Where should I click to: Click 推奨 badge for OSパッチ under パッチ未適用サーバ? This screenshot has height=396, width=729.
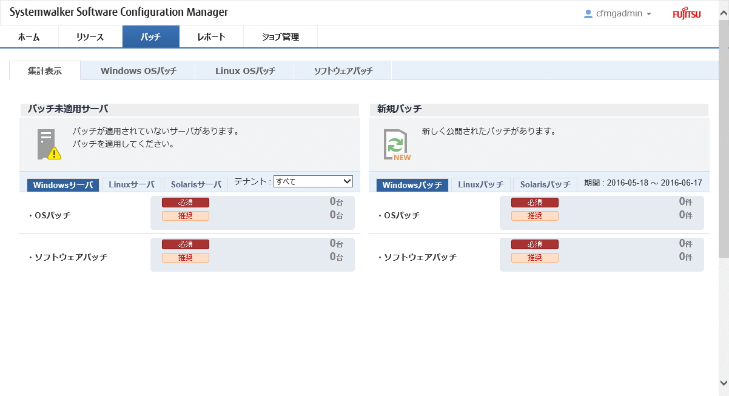[x=186, y=216]
